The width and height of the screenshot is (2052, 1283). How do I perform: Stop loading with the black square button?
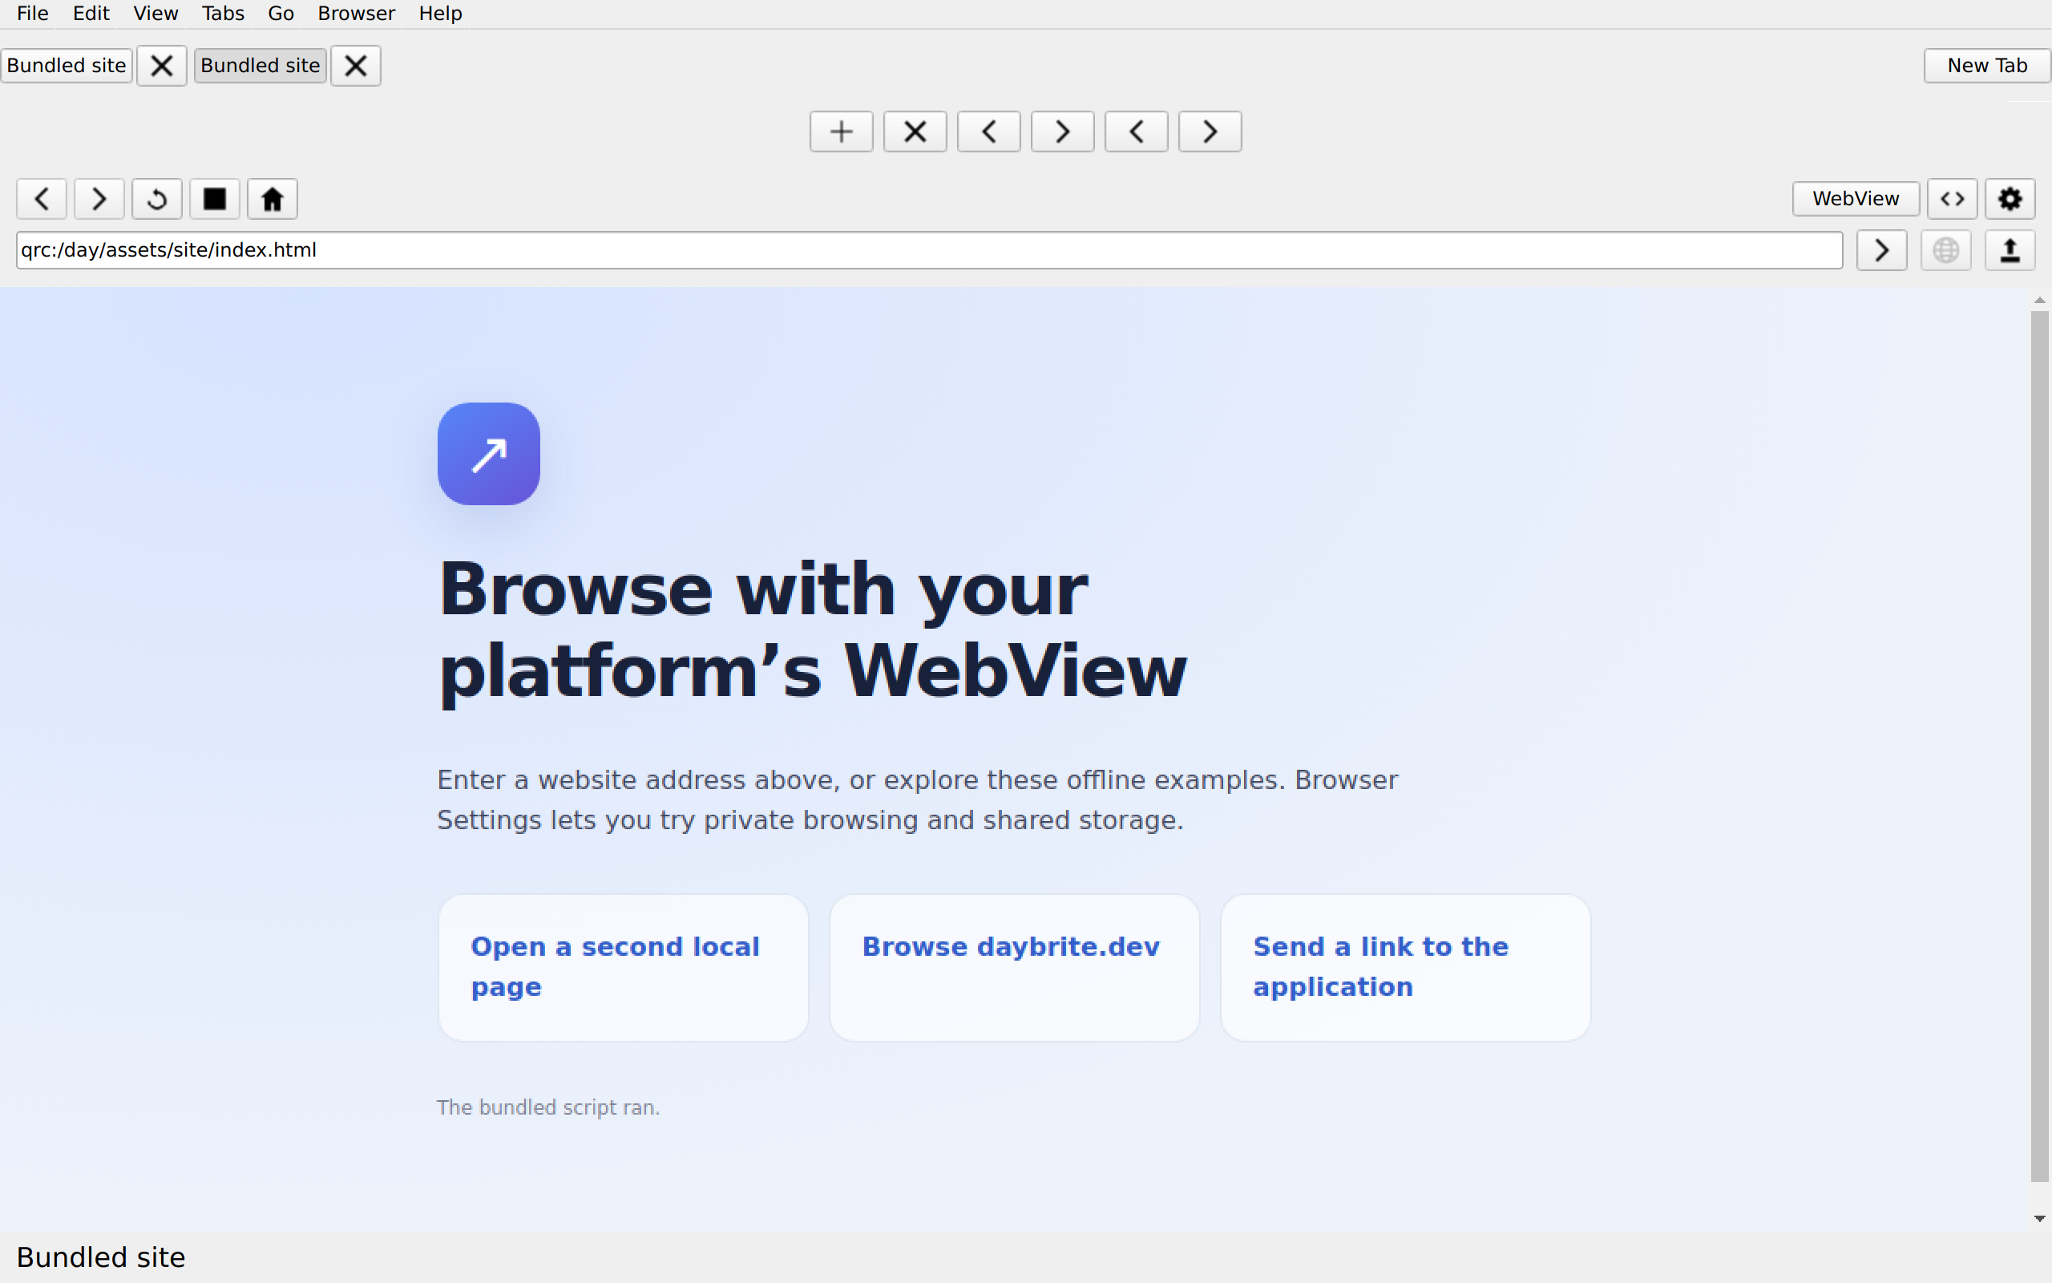coord(215,200)
